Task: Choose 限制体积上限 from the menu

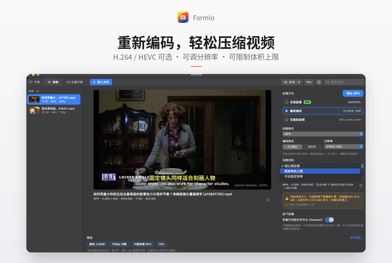Action: click(x=320, y=171)
